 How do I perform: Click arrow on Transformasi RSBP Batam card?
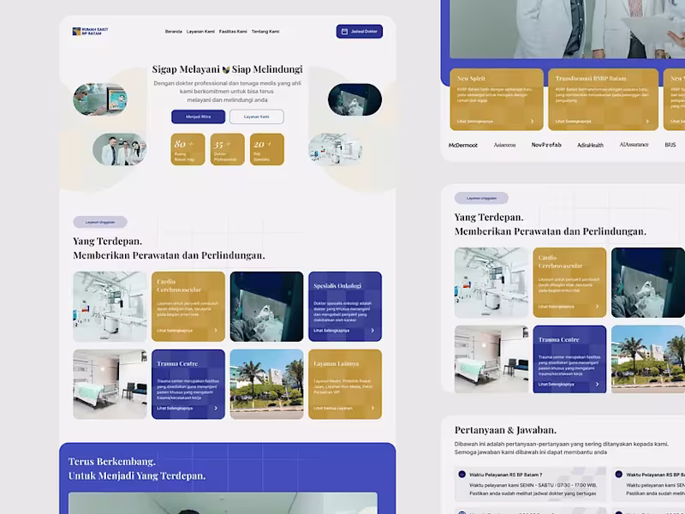tap(647, 122)
